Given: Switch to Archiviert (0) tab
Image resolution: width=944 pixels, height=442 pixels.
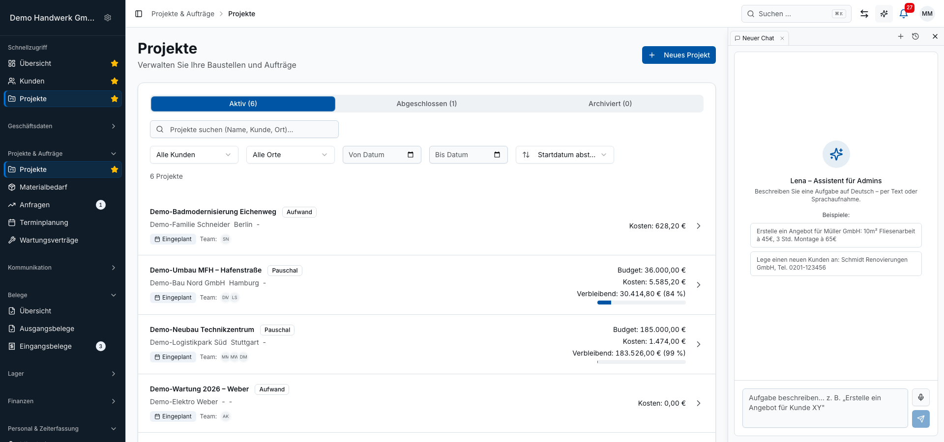Looking at the screenshot, I should coord(610,104).
